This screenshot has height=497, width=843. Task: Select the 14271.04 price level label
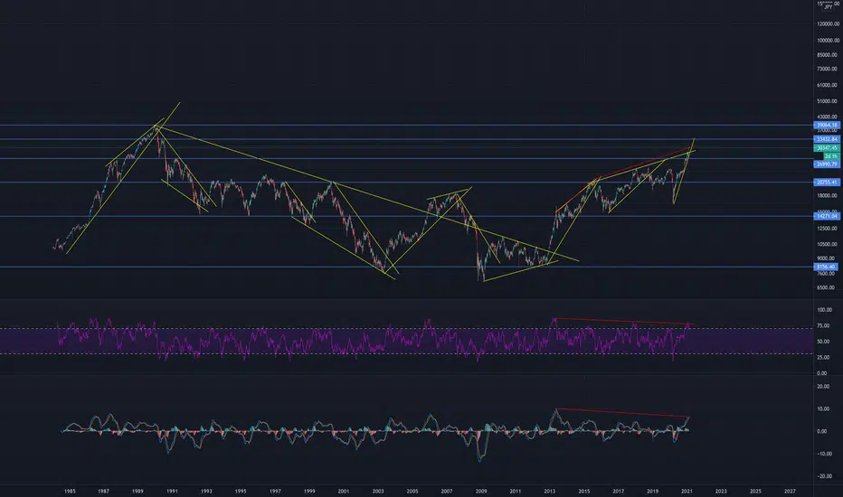(827, 216)
